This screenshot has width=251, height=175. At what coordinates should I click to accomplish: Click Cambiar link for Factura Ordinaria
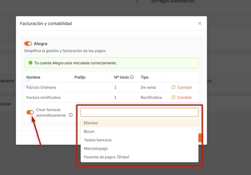click(x=184, y=87)
